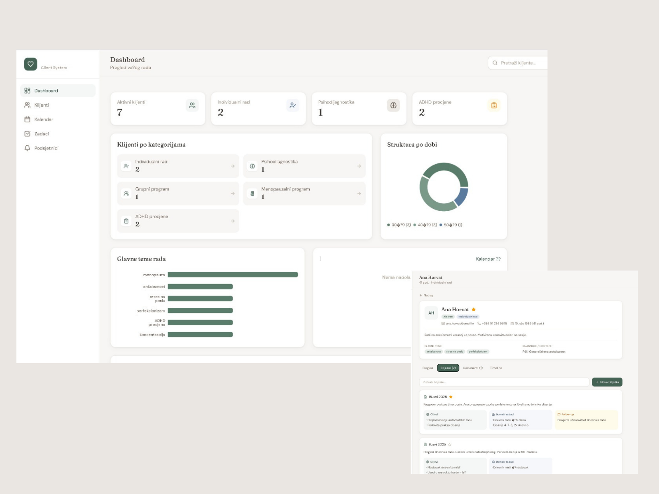Unstar the 15. svi 2025 note

click(x=451, y=397)
